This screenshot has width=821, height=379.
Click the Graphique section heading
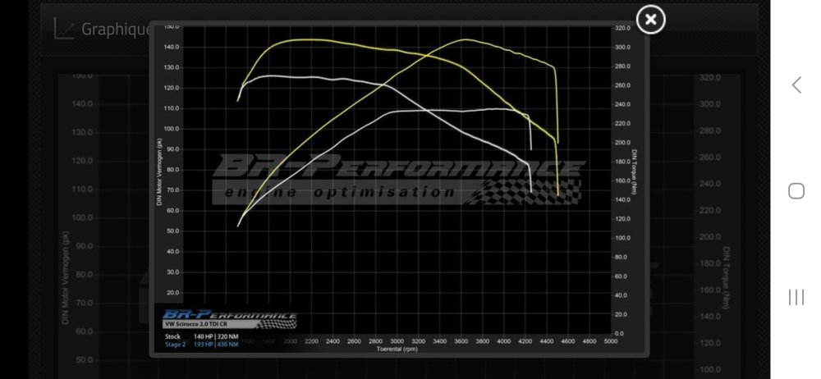click(115, 30)
